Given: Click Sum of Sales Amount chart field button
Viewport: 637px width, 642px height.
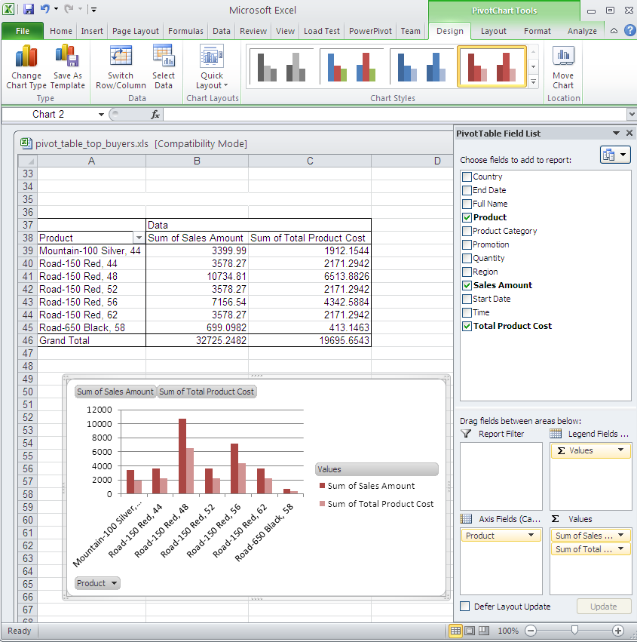Looking at the screenshot, I should click(115, 392).
